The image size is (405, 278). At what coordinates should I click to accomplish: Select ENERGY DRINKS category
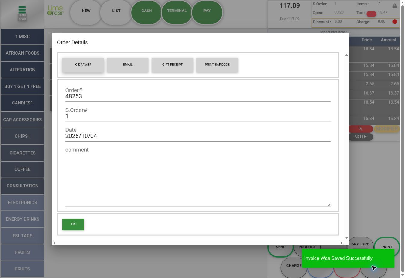pyautogui.click(x=23, y=219)
